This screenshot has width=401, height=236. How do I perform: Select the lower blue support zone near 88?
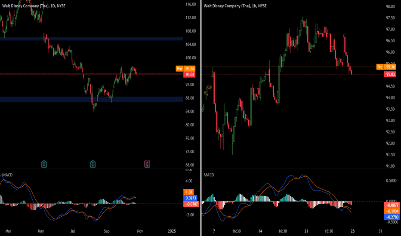click(92, 99)
